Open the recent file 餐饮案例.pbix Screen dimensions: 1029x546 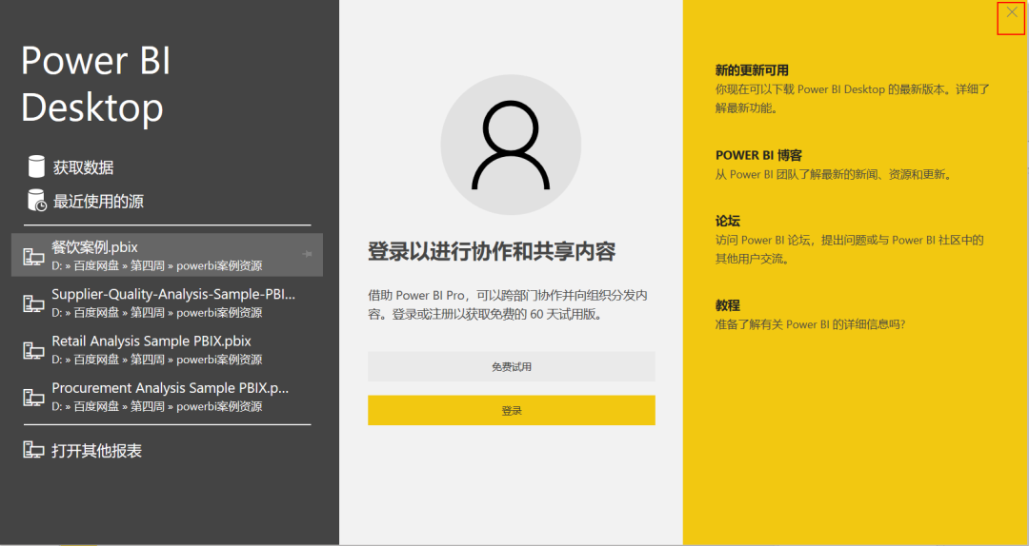pyautogui.click(x=167, y=255)
